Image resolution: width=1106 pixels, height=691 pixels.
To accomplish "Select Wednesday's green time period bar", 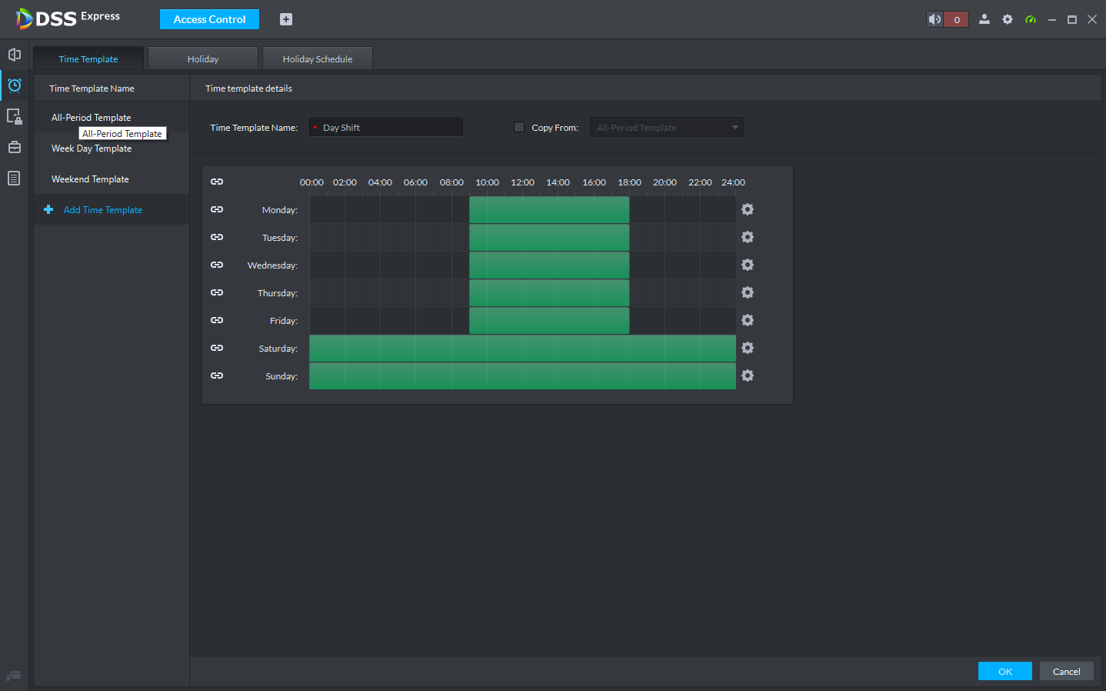I will pos(549,265).
